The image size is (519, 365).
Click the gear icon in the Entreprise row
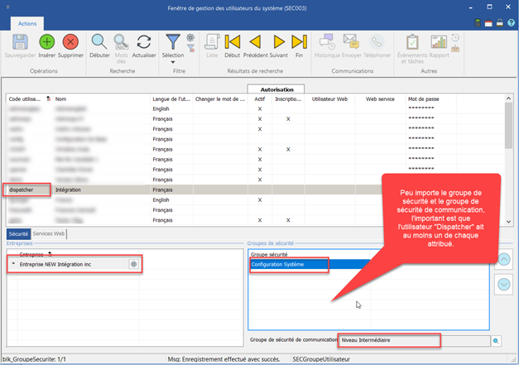pyautogui.click(x=132, y=264)
